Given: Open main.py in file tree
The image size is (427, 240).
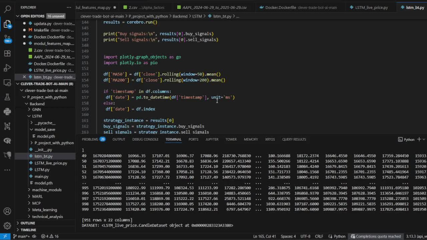Looking at the screenshot, I should [x=41, y=176].
